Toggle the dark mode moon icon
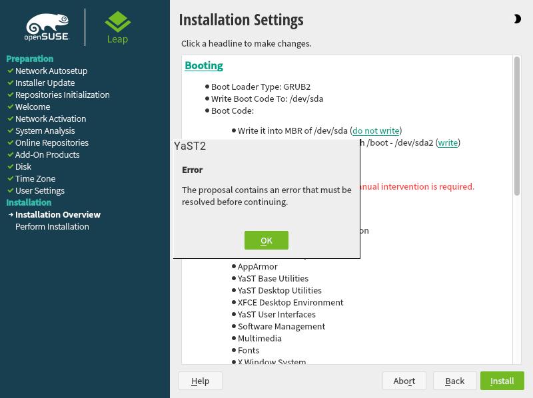The image size is (533, 398). click(x=517, y=19)
